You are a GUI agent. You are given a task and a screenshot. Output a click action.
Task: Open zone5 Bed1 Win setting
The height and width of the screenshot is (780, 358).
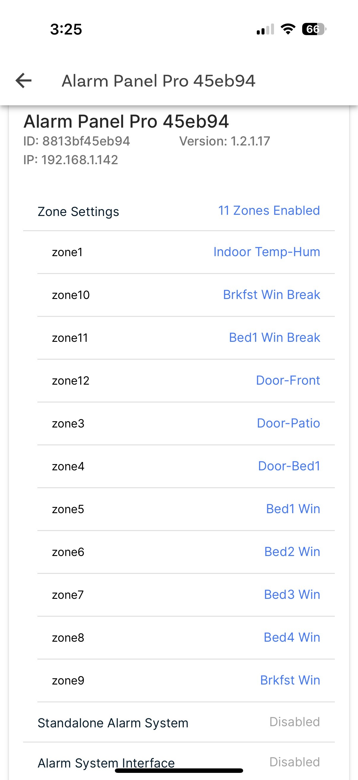(x=293, y=509)
